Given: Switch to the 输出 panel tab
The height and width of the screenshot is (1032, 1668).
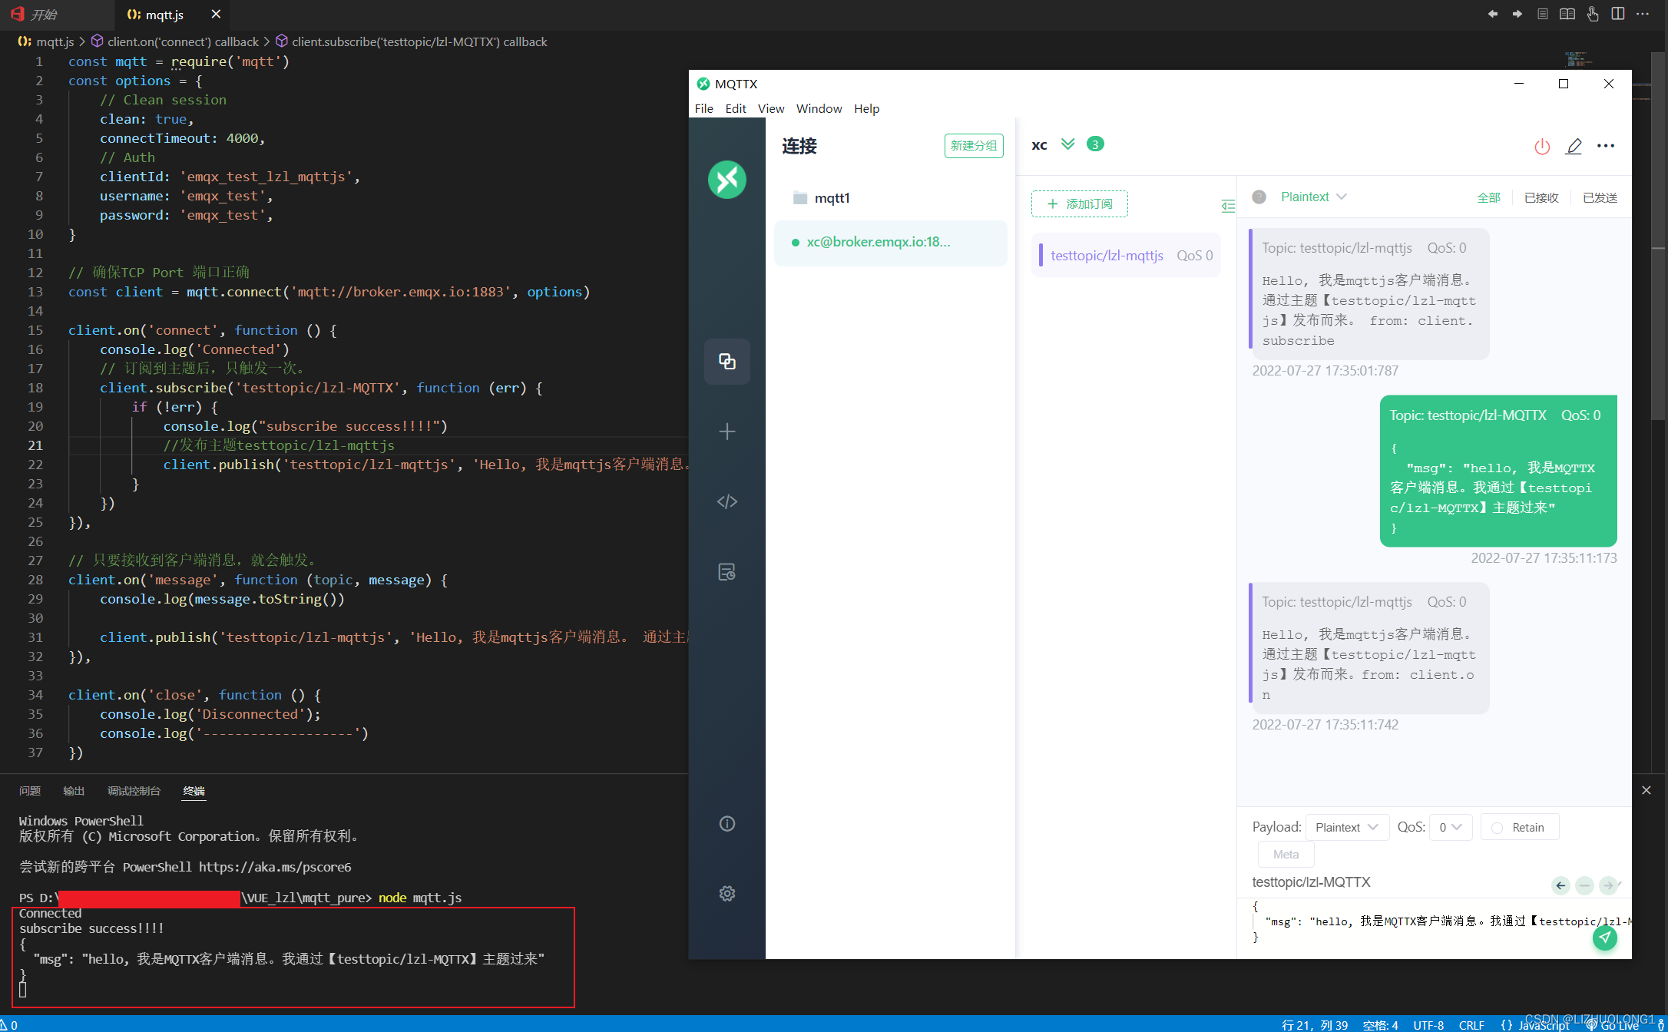Looking at the screenshot, I should click(74, 791).
